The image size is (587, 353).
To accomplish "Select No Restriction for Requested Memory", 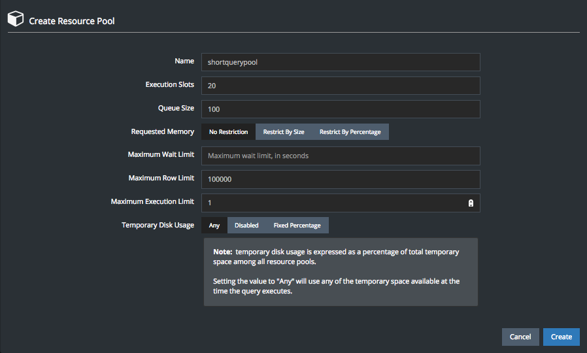I will click(228, 132).
